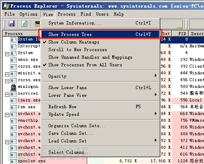
Task: Select Show Process Tree
Action: (100, 34)
